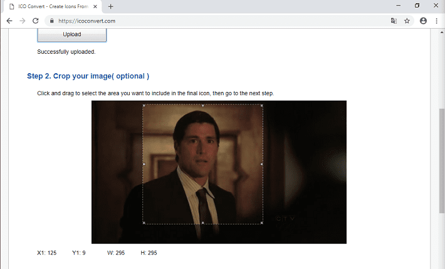Reload the icoconvert.com page
This screenshot has height=269, width=445.
pos(36,21)
